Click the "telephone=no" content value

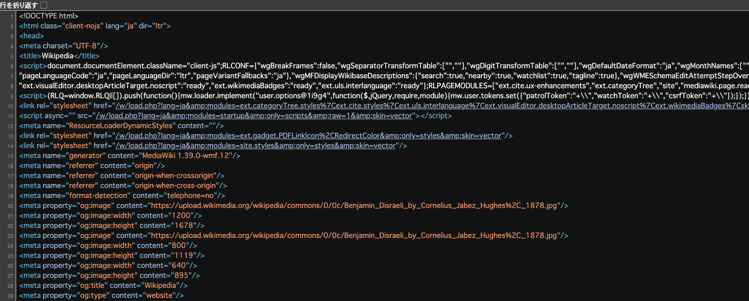click(190, 196)
